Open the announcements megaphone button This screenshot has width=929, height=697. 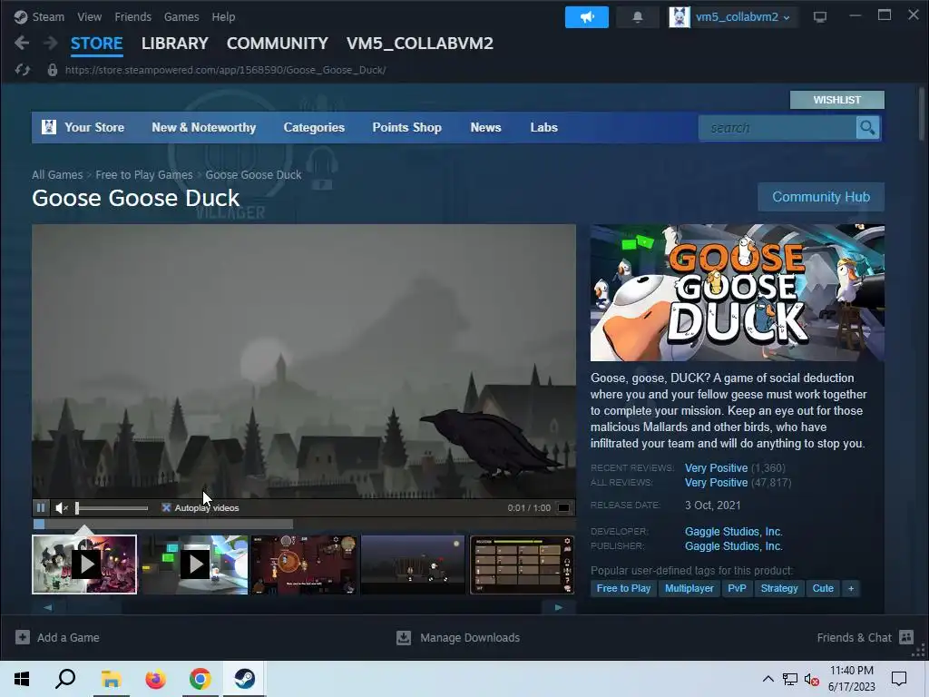coord(587,16)
